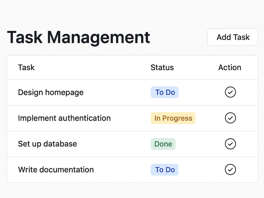Select the Set up database task name
264x198 pixels.
[x=48, y=144]
